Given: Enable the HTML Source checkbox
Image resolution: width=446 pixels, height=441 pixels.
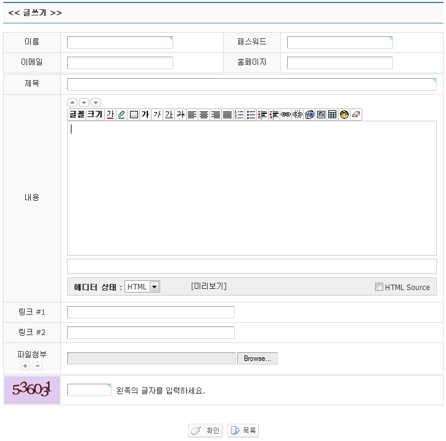Looking at the screenshot, I should point(379,287).
